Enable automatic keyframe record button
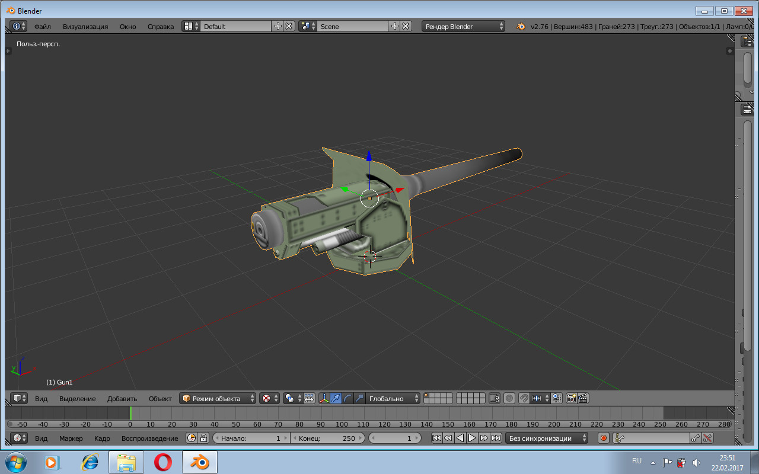The image size is (759, 474). coord(604,438)
